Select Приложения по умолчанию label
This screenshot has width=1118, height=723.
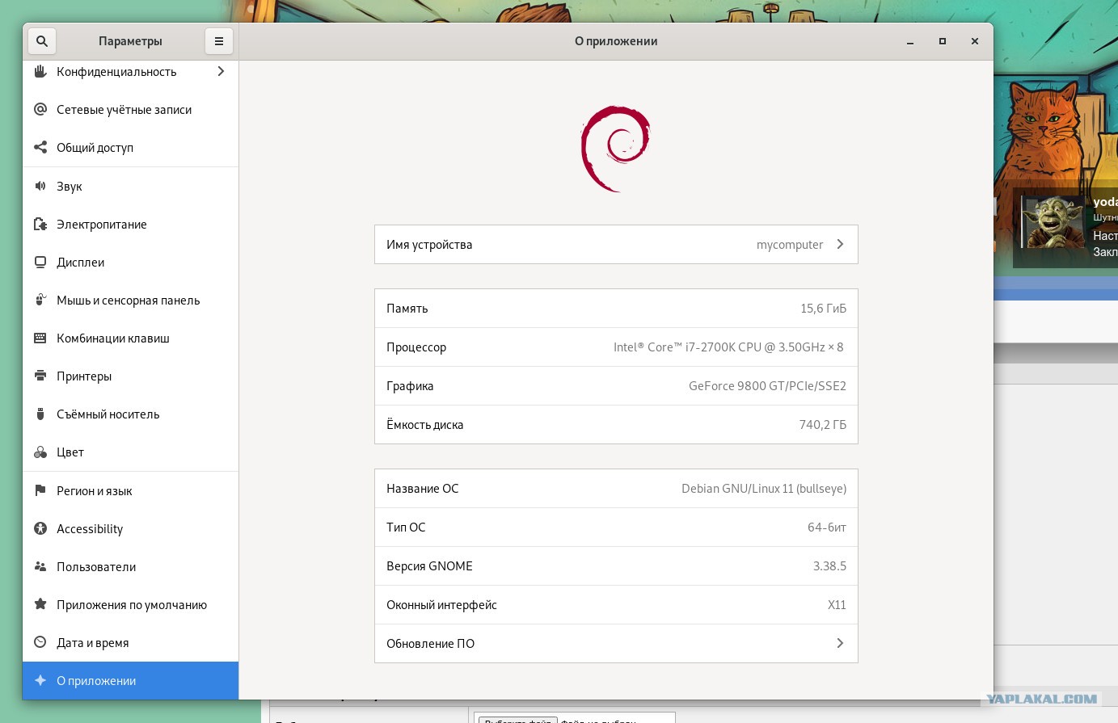point(132,605)
